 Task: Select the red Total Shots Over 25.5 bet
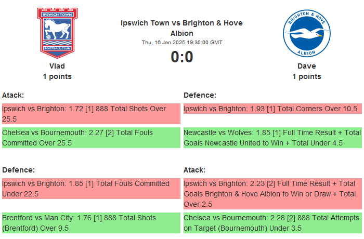(90, 114)
